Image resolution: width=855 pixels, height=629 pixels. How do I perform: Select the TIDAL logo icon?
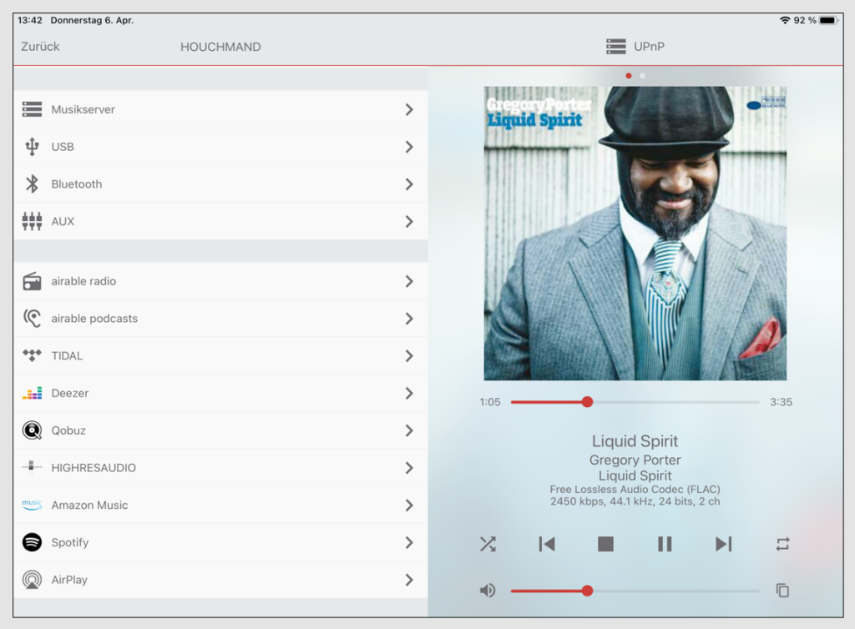(x=33, y=355)
